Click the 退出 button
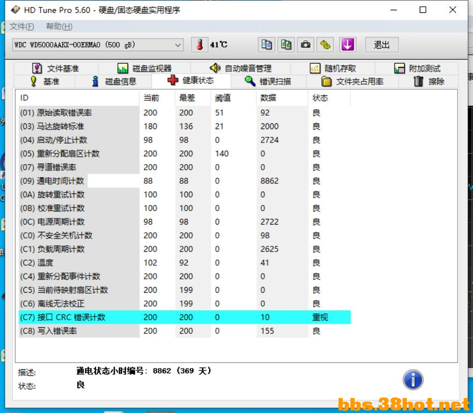This screenshot has height=413, width=473. (x=382, y=45)
